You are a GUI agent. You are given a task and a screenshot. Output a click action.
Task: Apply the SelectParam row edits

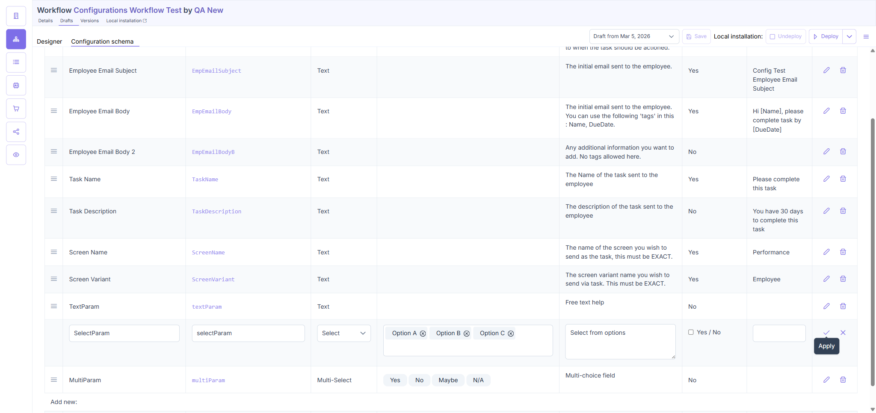point(826,333)
